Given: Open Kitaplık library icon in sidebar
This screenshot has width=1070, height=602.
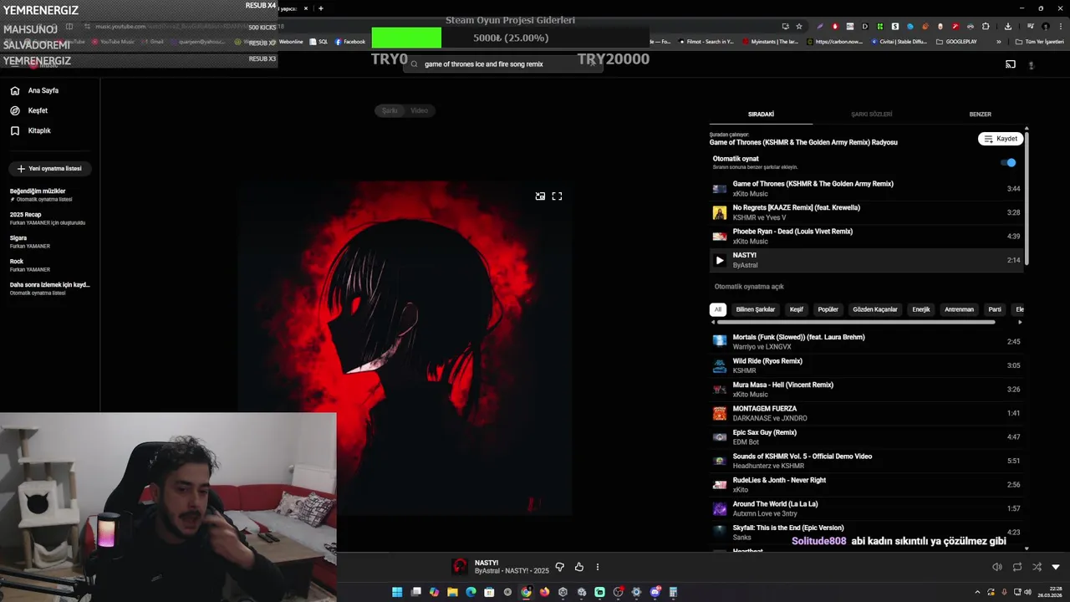Looking at the screenshot, I should pyautogui.click(x=15, y=130).
